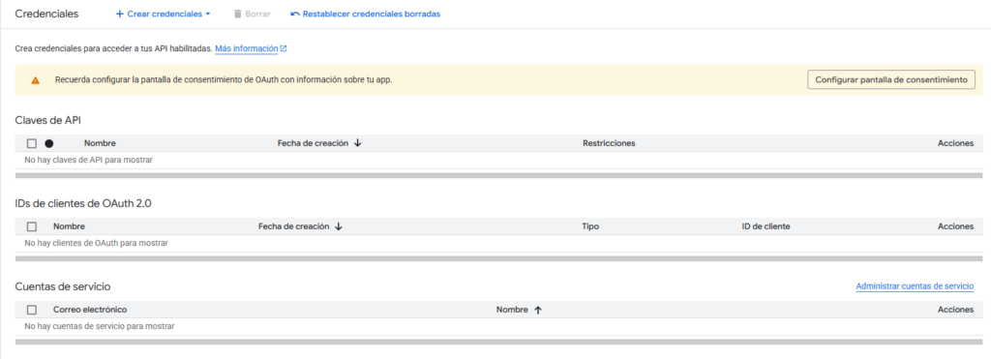Viewport: 991px width, 359px height.
Task: Click the undo arrow icon for Restablecer credenciales
Action: 295,14
